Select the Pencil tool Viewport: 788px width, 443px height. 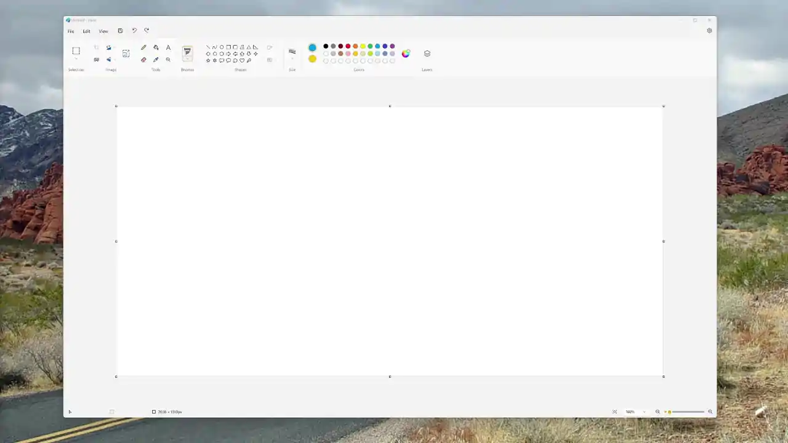coord(143,47)
